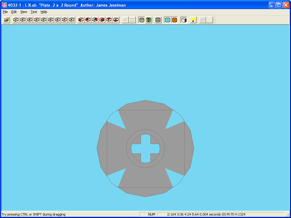291x218 pixels.
Task: Choose cube view with red back-left face
Action: [88, 20]
